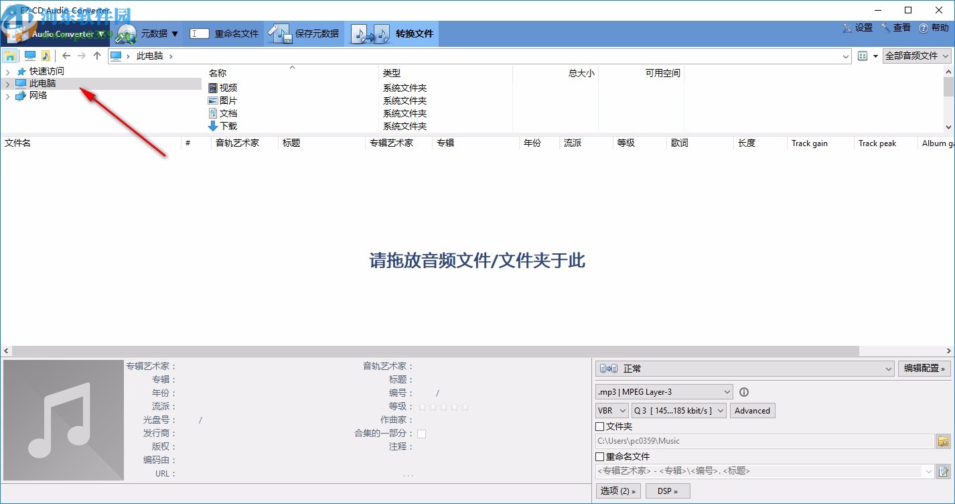955x504 pixels.
Task: Click the 转换文件 convert files icon
Action: click(370, 33)
